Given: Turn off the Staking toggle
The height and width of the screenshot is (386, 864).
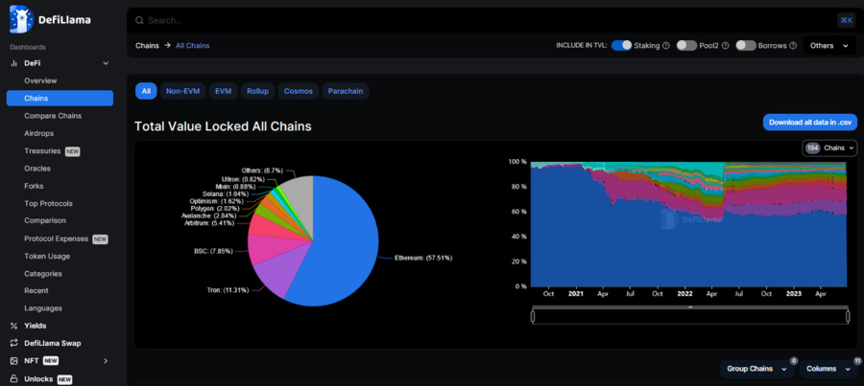Looking at the screenshot, I should [621, 46].
